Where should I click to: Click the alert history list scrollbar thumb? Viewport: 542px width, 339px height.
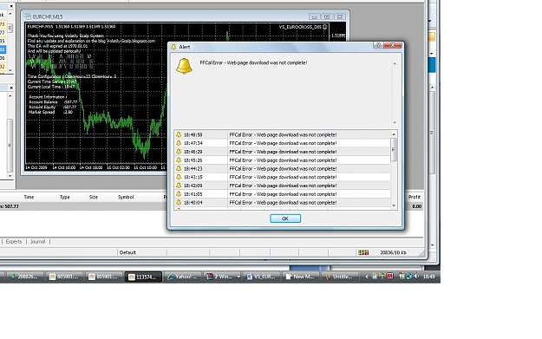pos(394,150)
